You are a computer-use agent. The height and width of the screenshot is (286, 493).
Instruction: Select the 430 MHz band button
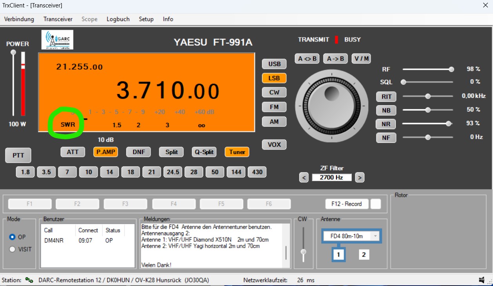coord(257,172)
